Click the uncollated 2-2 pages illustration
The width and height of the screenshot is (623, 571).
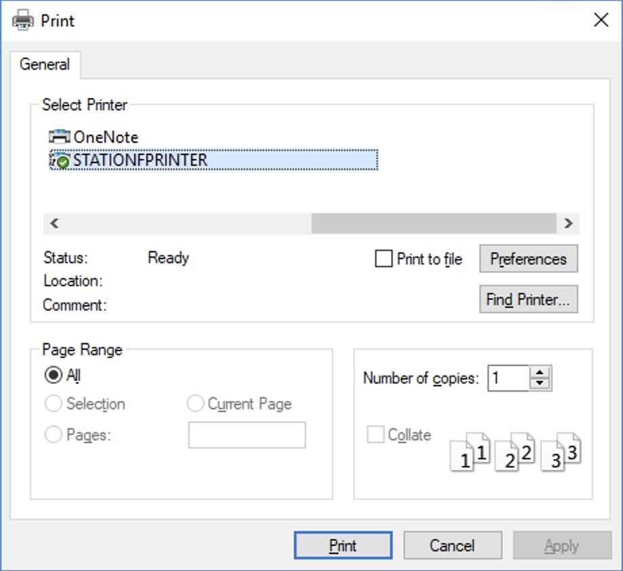515,452
